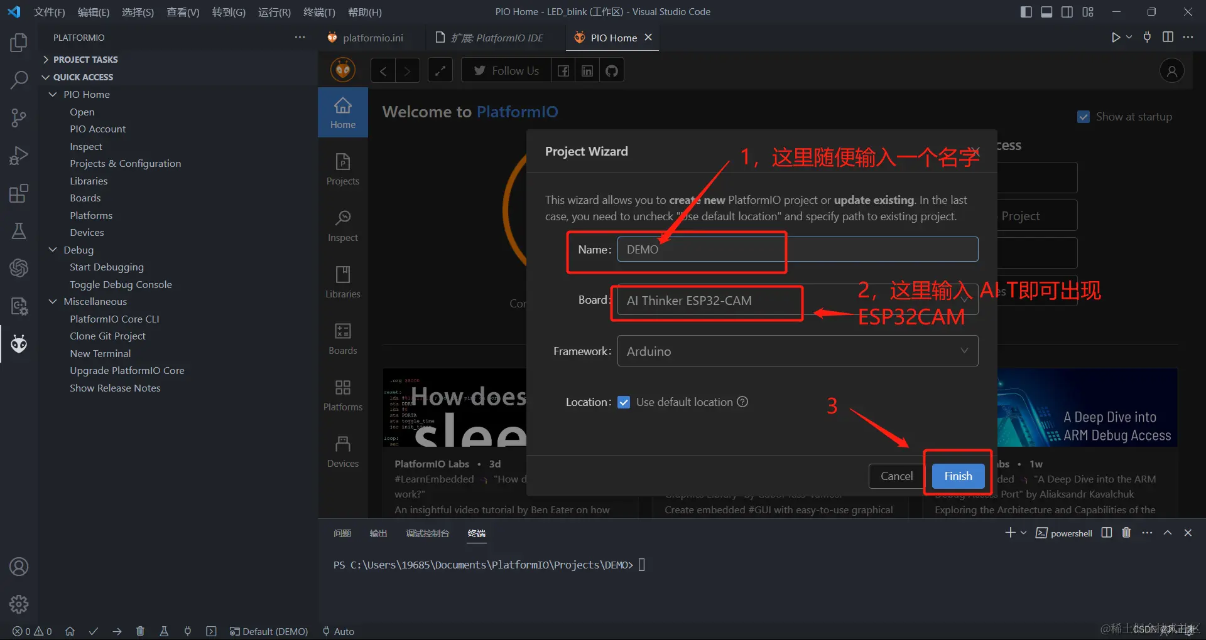The width and height of the screenshot is (1206, 640).
Task: Click the Follow Us Twitter button
Action: [x=506, y=71]
